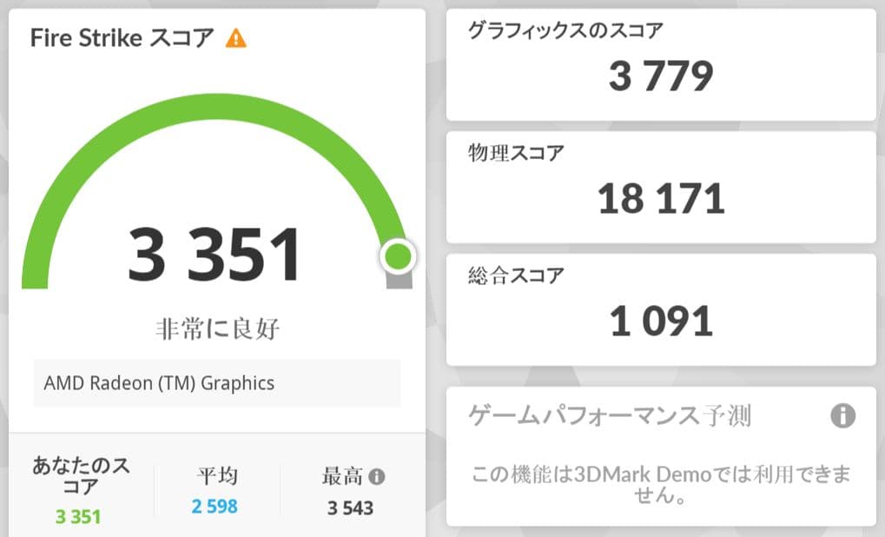Click the orange warning icon beside Fire Strike スコア
This screenshot has width=885, height=537.
(236, 38)
